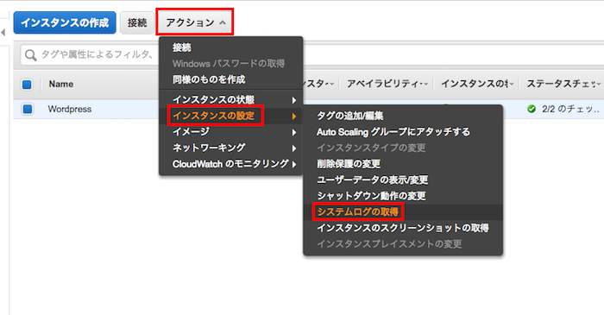Choose システムログの取得 option

click(x=403, y=211)
